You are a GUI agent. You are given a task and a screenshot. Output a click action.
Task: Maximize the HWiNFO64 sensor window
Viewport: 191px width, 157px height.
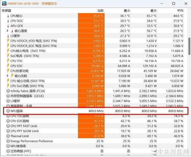point(174,4)
